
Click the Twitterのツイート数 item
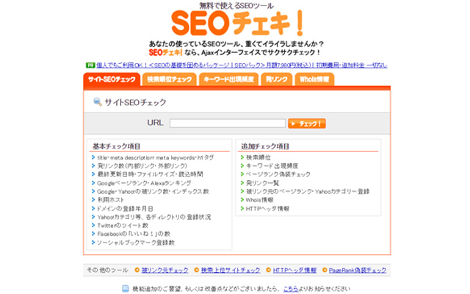(123, 226)
